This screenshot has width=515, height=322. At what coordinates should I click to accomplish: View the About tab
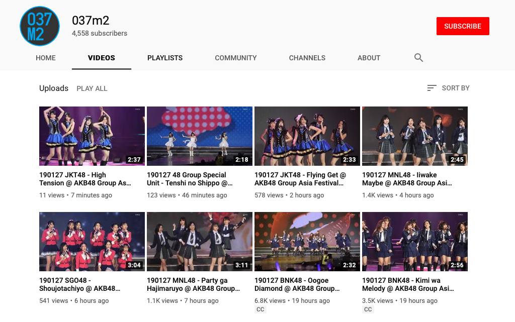(369, 58)
